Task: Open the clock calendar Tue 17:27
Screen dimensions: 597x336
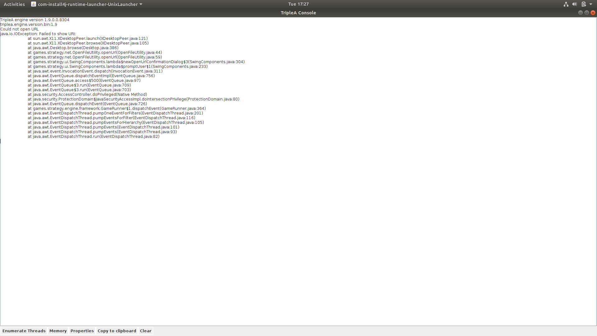Action: [298, 4]
